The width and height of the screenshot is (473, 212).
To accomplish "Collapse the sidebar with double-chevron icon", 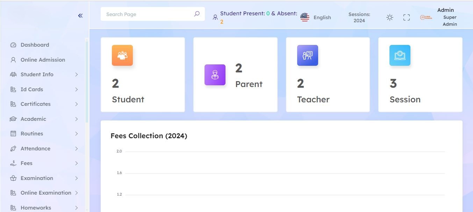I will (x=80, y=16).
